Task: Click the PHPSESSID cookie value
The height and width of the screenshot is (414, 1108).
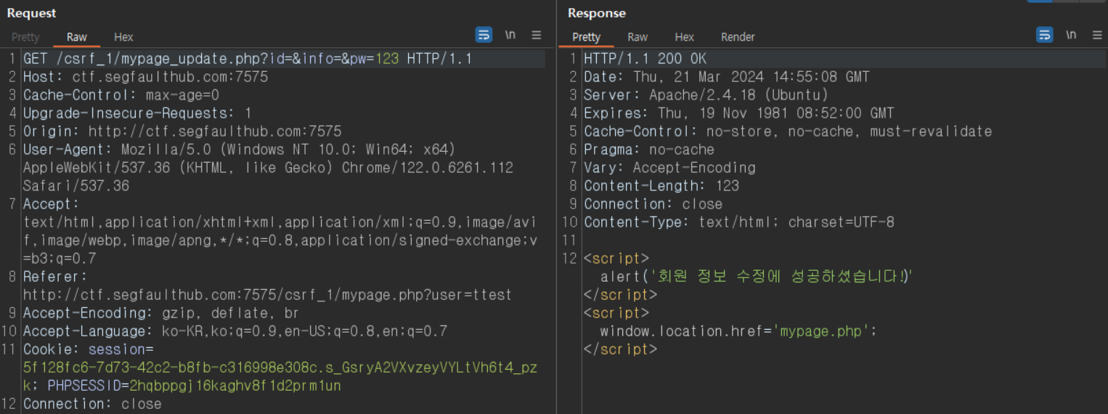Action: coord(235,386)
